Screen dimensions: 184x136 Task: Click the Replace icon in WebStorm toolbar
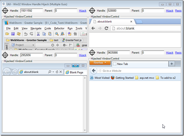tap(62, 34)
